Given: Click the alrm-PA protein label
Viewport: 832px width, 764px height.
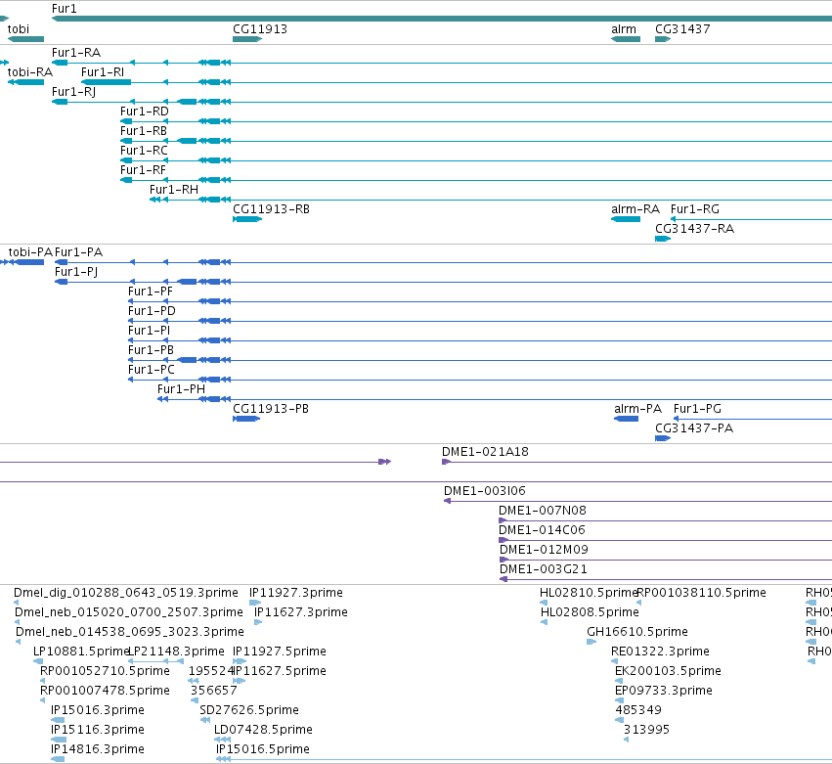Looking at the screenshot, I should (x=637, y=409).
